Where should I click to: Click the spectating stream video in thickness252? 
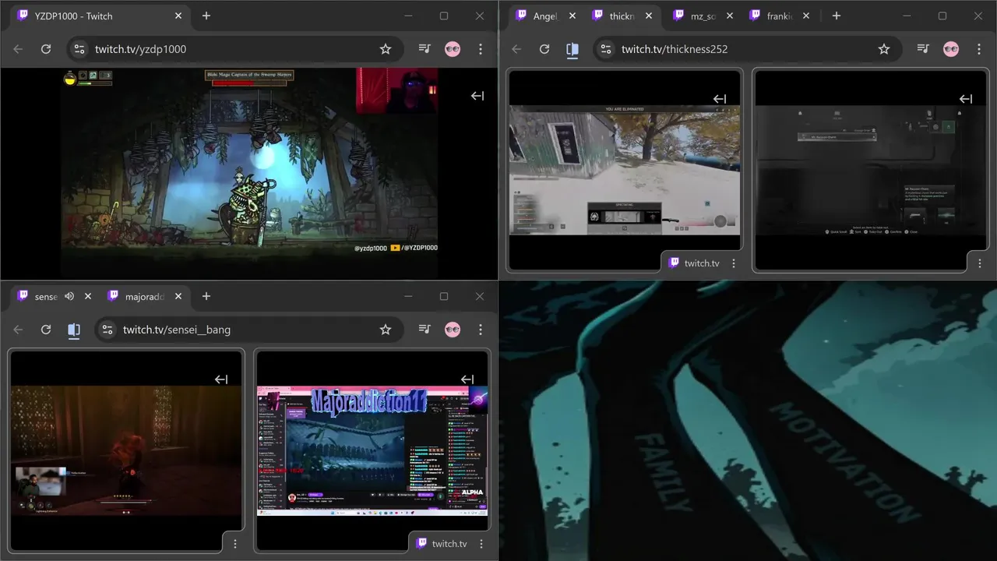click(625, 170)
